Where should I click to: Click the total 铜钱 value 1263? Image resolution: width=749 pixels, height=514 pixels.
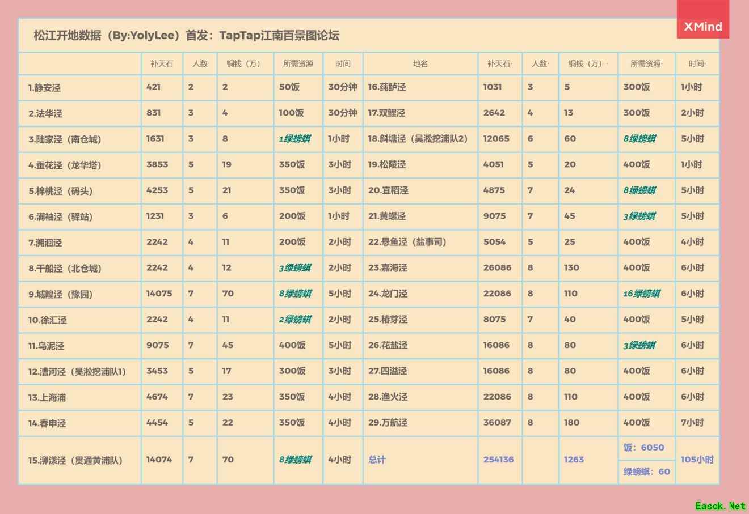[x=574, y=460]
